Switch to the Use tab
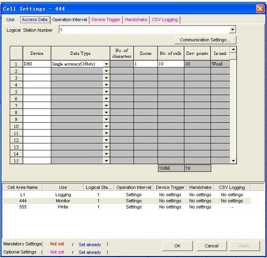This screenshot has width=267, height=258. click(x=11, y=20)
